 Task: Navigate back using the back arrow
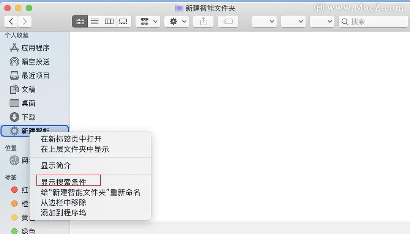pos(11,21)
